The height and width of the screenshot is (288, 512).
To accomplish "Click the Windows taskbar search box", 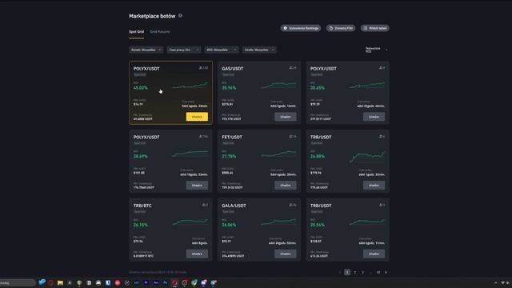I will tap(17, 282).
